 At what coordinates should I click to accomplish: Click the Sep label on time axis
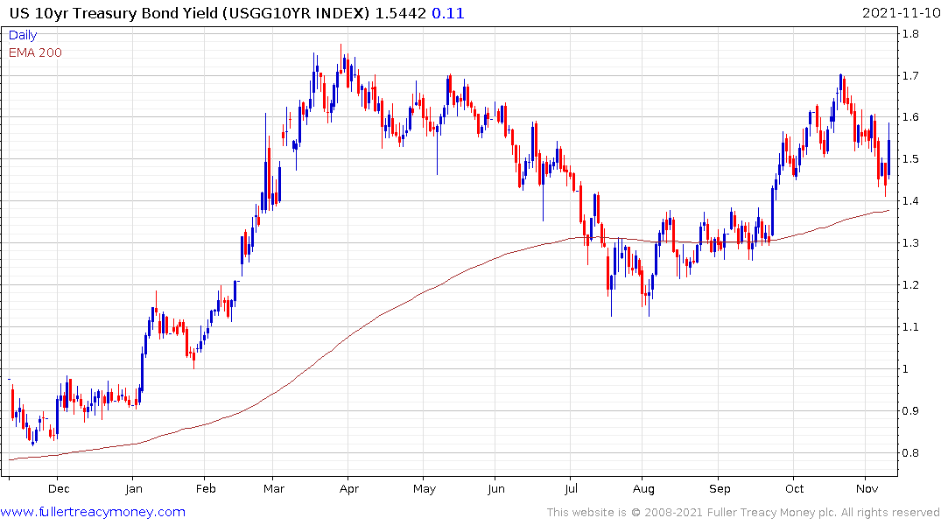click(x=720, y=488)
